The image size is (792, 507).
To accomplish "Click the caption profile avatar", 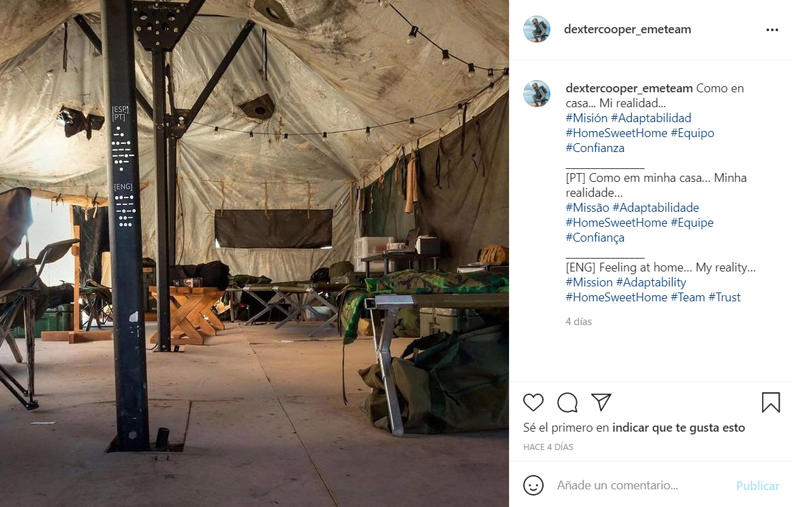I will coord(536,94).
